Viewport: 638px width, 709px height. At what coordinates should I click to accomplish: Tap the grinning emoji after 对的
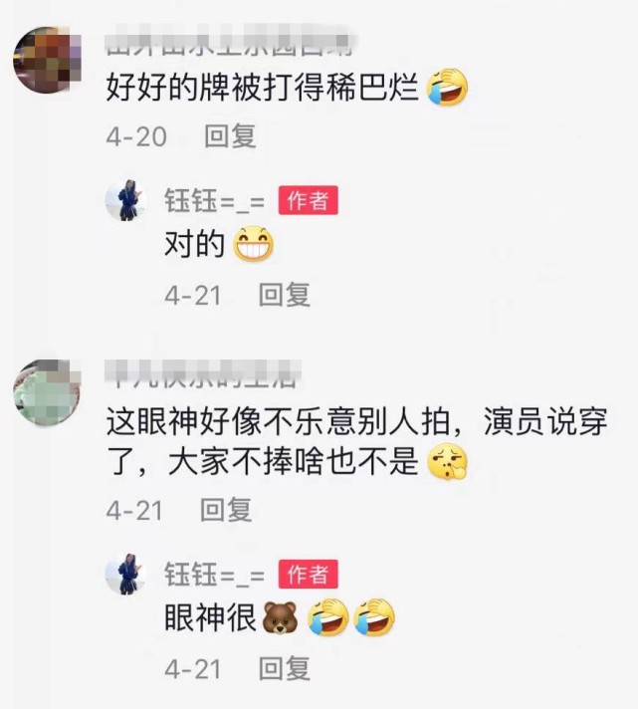pos(253,244)
